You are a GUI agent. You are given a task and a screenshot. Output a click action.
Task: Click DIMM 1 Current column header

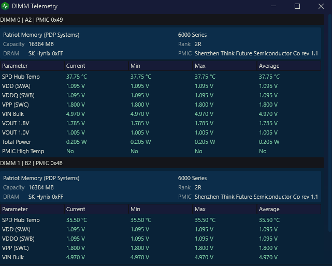96,209
